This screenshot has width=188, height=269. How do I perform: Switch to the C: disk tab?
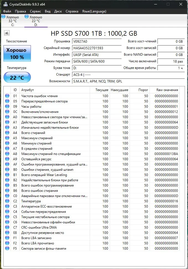tap(13, 21)
